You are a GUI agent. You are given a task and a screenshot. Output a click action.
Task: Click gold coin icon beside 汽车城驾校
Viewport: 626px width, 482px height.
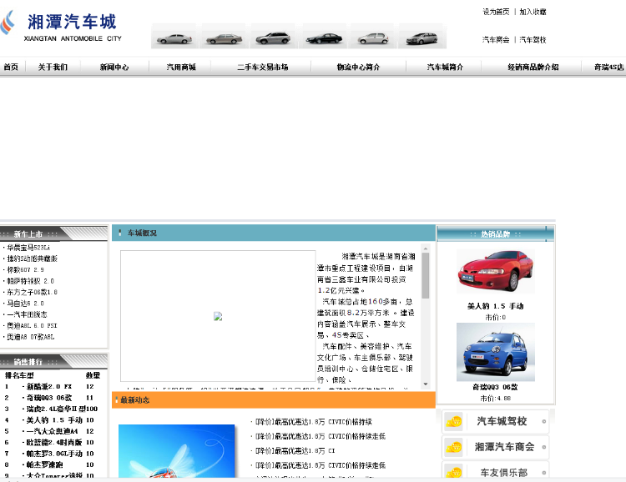(453, 422)
